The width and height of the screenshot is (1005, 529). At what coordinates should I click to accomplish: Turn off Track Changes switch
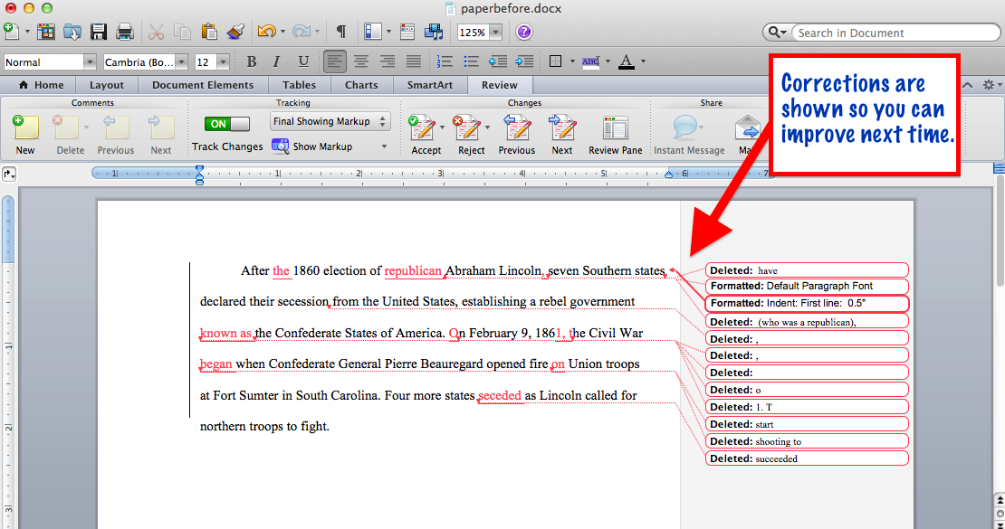click(227, 124)
